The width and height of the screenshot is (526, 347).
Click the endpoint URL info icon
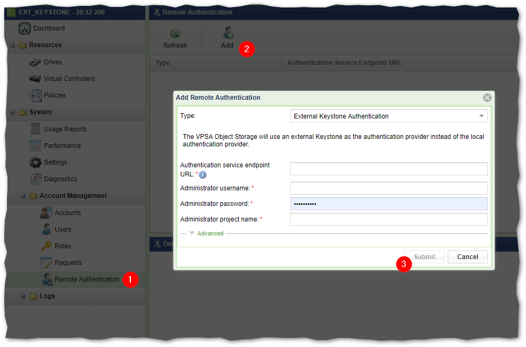[x=203, y=175]
